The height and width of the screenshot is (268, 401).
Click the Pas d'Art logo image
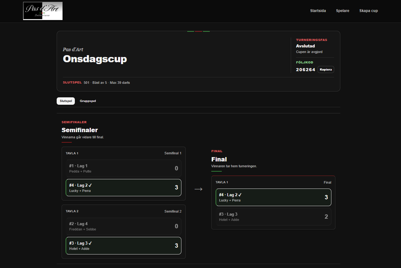tap(43, 11)
